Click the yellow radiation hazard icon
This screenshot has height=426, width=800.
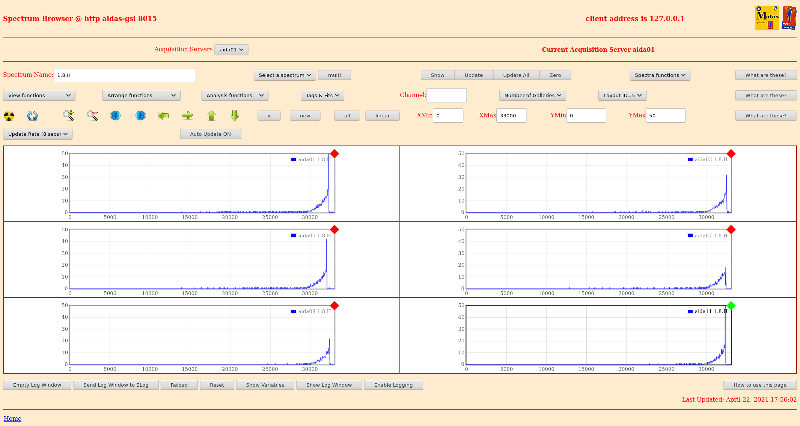[x=9, y=116]
